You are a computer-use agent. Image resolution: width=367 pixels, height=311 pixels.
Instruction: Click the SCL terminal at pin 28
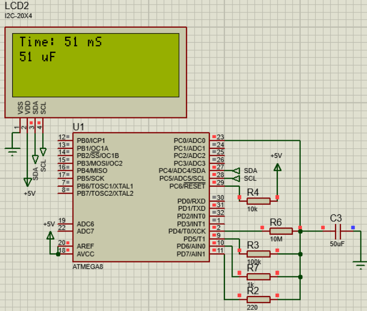(x=236, y=179)
